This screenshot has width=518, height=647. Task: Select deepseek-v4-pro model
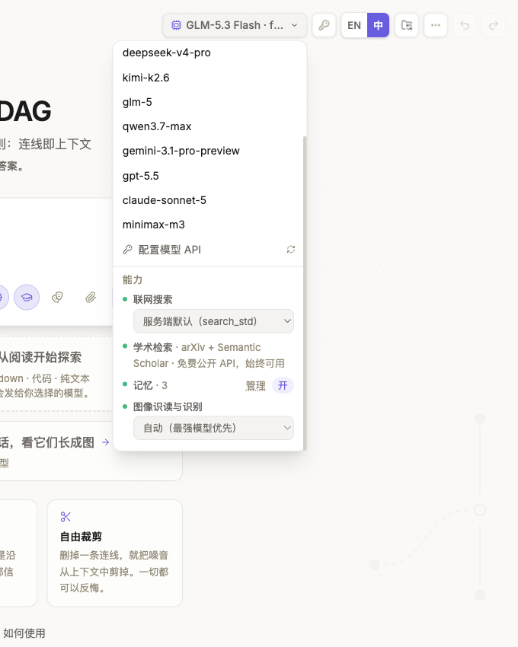coord(208,53)
